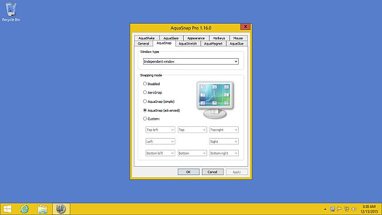Switch to the Appearance tab
Viewport: 382px width, 215px height.
point(196,38)
